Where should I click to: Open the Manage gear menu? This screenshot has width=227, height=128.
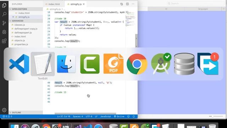(x=4, y=110)
